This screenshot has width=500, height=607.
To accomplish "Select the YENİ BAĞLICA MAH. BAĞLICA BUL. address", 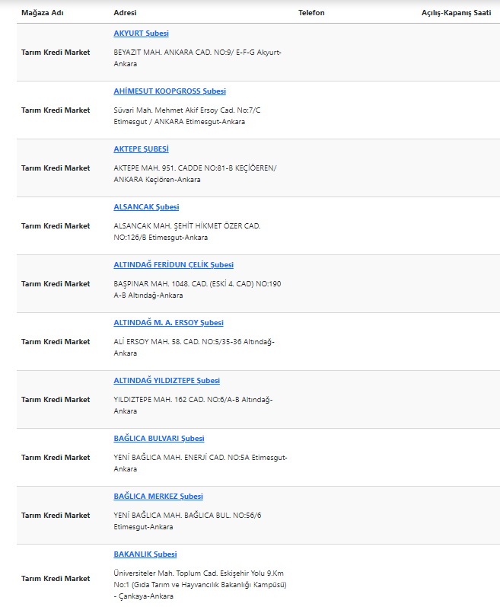I will coord(187,521).
